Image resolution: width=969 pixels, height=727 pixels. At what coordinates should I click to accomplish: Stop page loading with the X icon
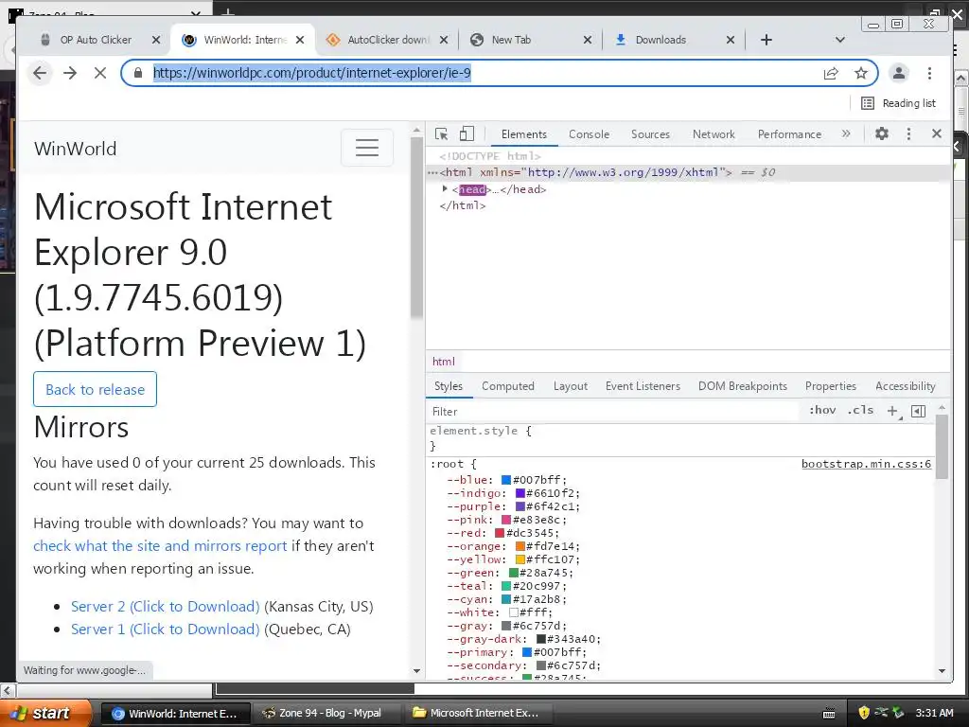[100, 73]
